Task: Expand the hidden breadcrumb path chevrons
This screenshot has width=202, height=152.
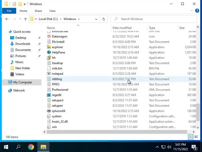Action: (x=36, y=19)
